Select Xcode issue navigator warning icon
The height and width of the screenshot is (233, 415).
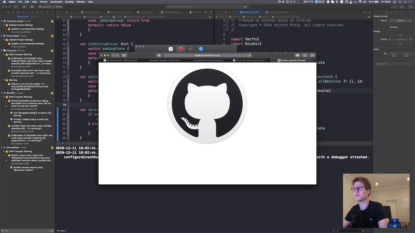pos(28,12)
